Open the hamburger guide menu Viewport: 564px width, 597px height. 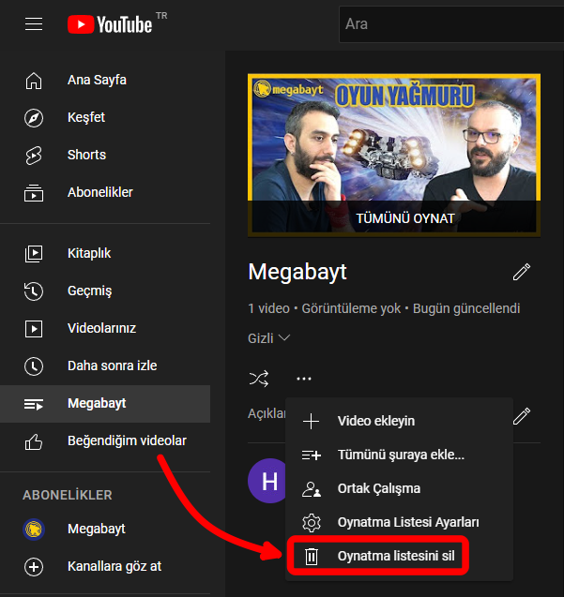coord(34,24)
